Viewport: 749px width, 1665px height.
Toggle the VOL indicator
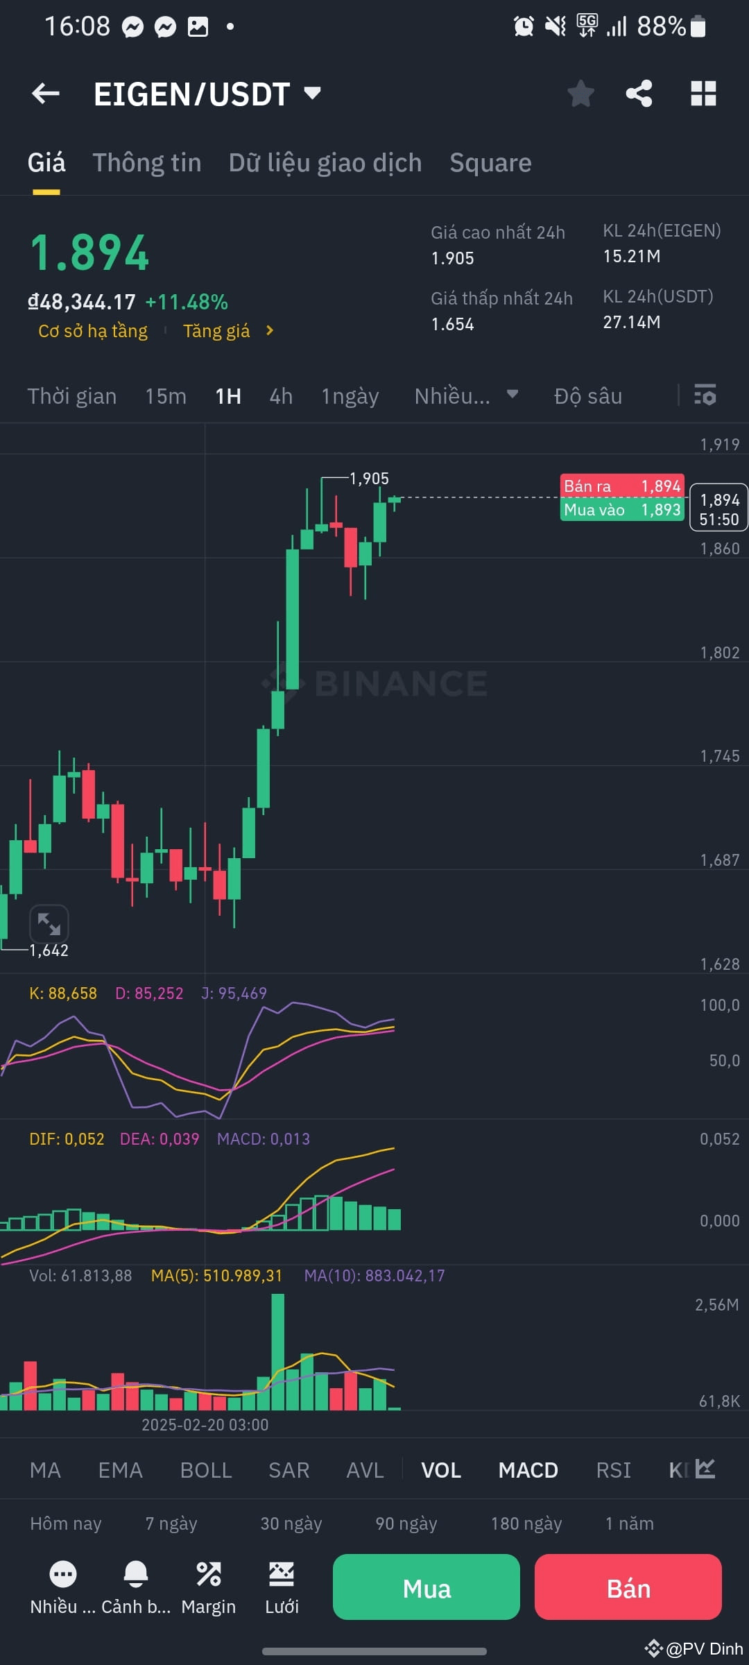441,1469
